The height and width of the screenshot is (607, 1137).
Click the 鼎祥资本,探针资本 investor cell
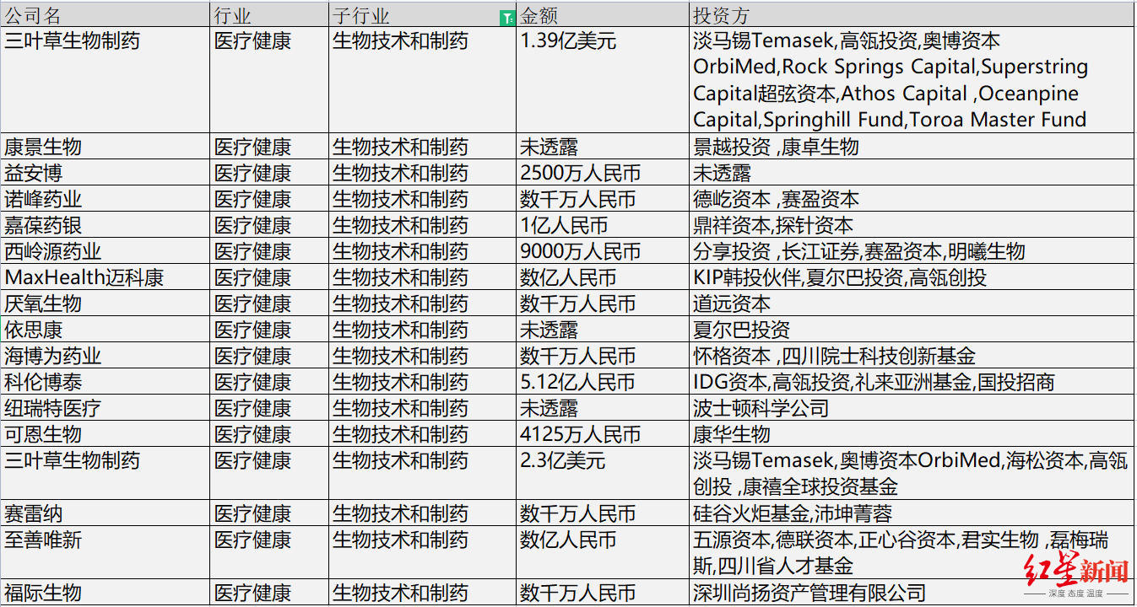(912, 225)
